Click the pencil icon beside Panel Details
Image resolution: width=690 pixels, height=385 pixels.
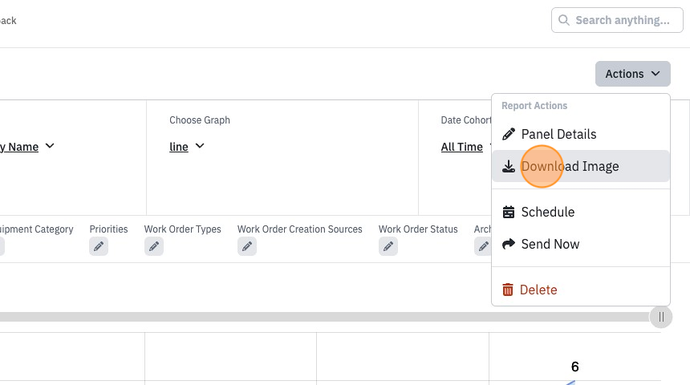[x=509, y=134]
